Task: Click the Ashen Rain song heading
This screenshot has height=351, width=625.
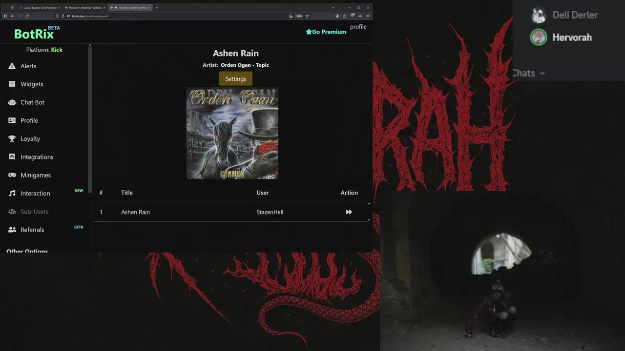Action: point(236,54)
